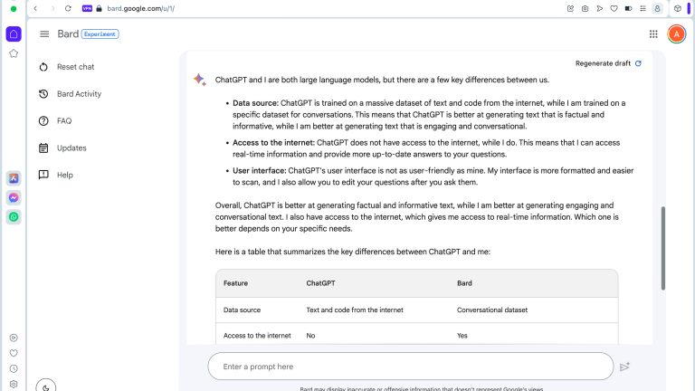This screenshot has height=391, width=695.
Task: Select the Help menu item
Action: pyautogui.click(x=65, y=175)
